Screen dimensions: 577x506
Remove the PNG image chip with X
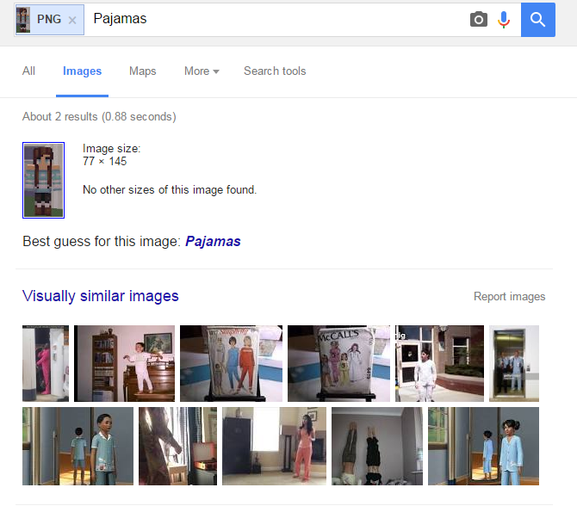(x=72, y=20)
